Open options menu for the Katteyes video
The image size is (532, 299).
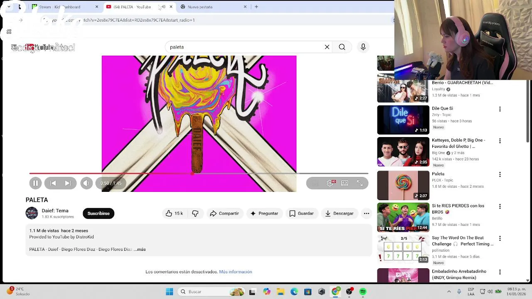pyautogui.click(x=500, y=141)
